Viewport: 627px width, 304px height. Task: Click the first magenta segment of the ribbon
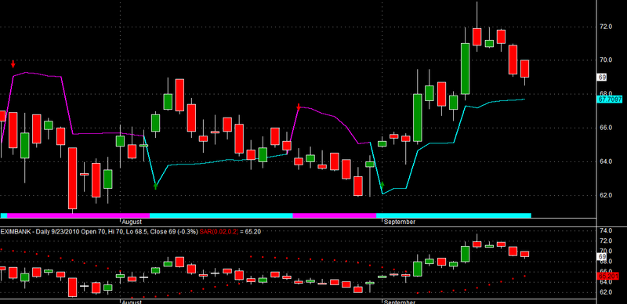[x=78, y=215]
